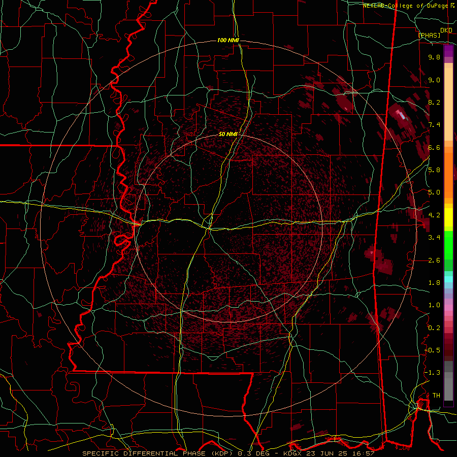Click the pink segment of the color bar
Viewport: 457px width, 457px height.
448,308
